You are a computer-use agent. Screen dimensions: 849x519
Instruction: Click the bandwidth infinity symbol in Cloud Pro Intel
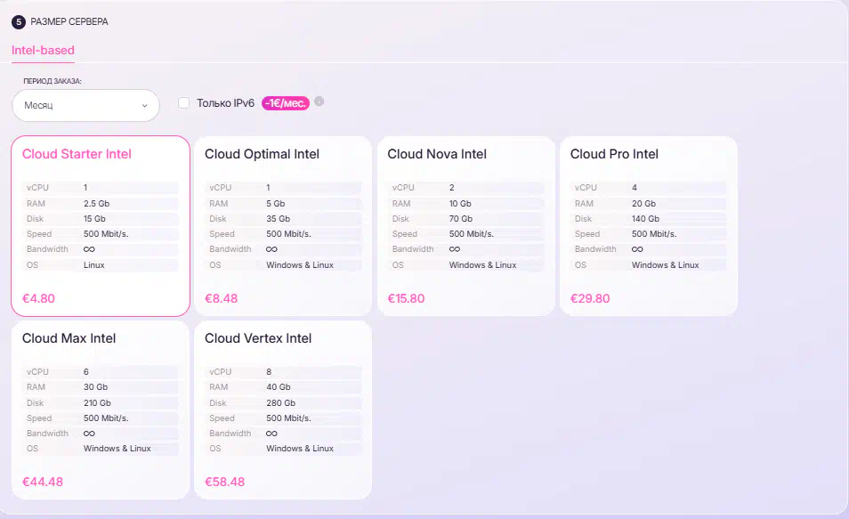[x=637, y=249]
